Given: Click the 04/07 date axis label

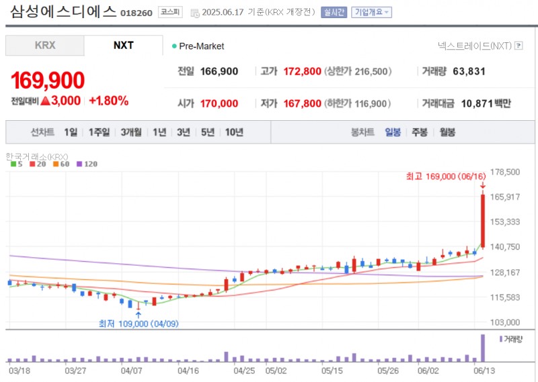Looking at the screenshot, I should click(131, 371).
